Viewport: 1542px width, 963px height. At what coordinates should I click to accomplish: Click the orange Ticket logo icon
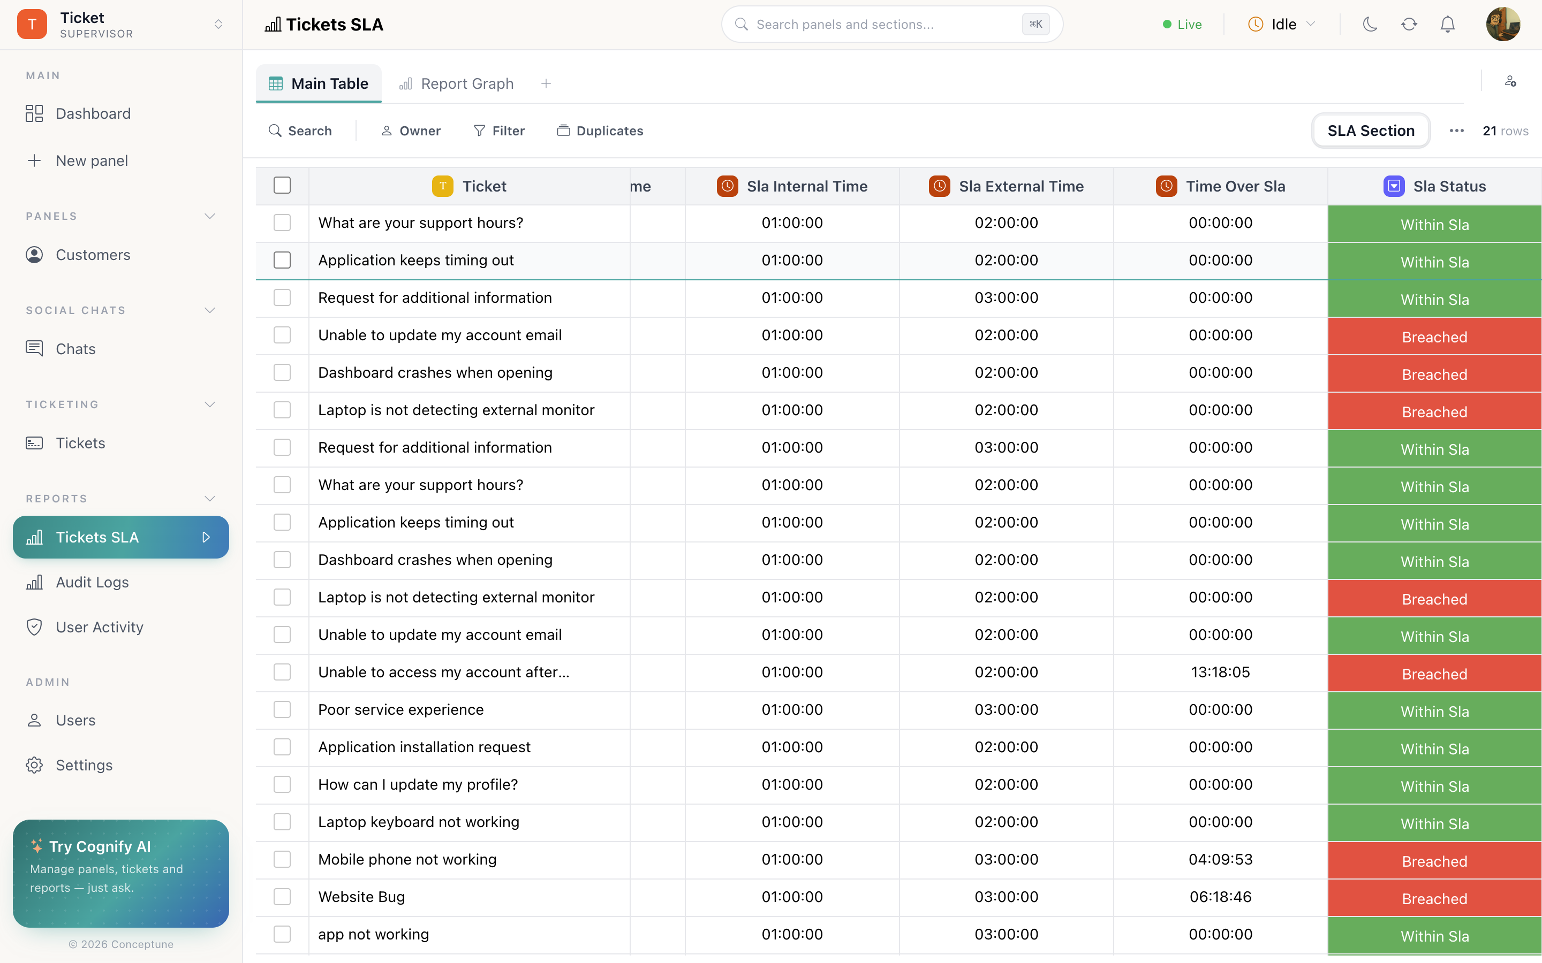32,24
